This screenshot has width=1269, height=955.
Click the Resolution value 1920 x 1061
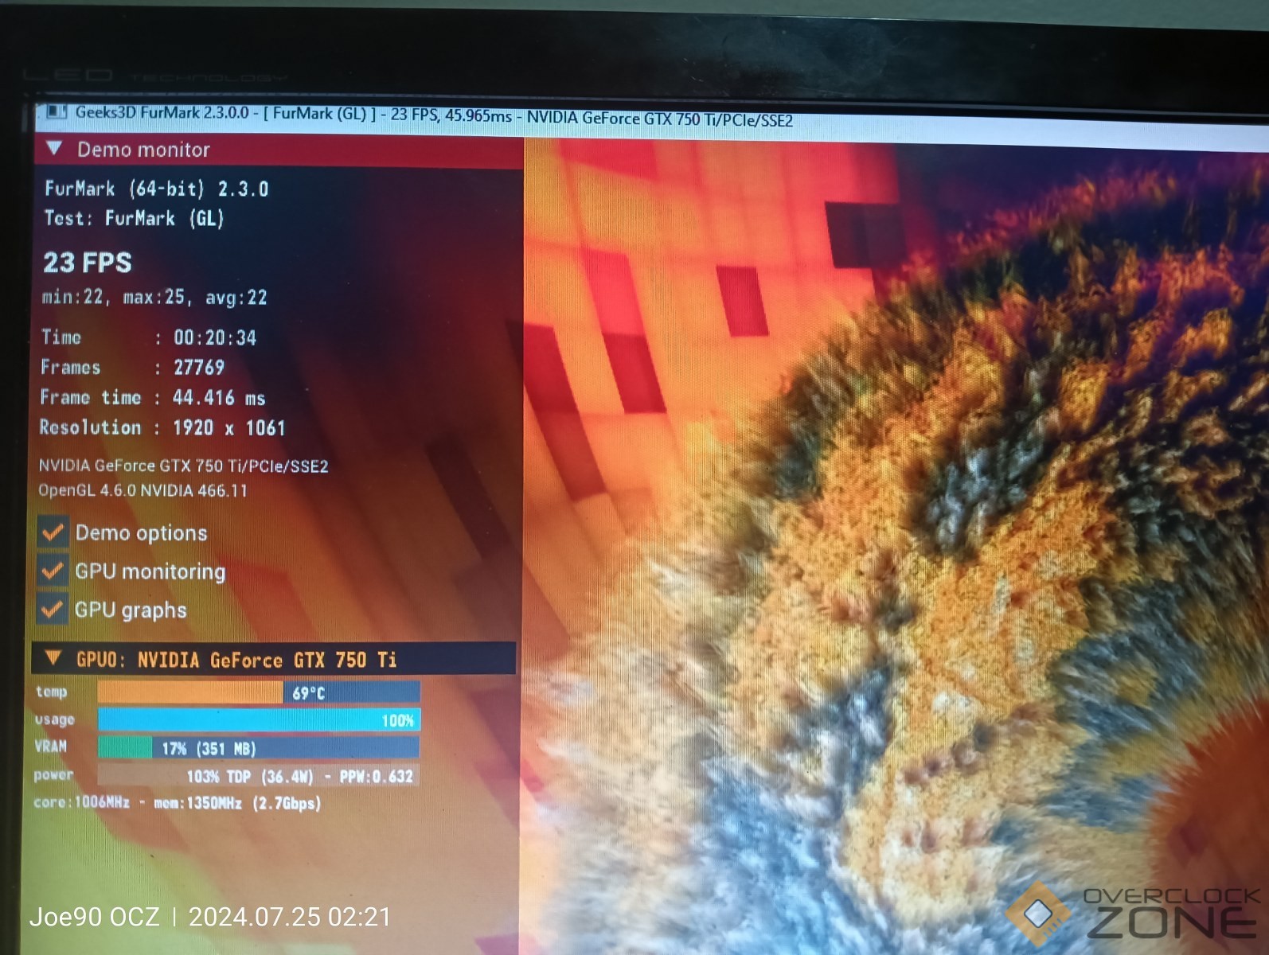pyautogui.click(x=229, y=427)
